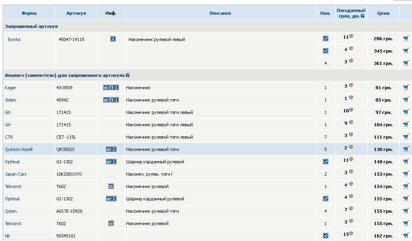Screen dimensions: 412x241
Task: Click delivery pie chart for Sidem 85 грн.
Action: [351, 97]
